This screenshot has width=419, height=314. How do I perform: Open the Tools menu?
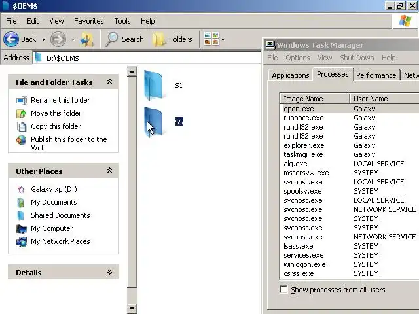click(x=122, y=21)
